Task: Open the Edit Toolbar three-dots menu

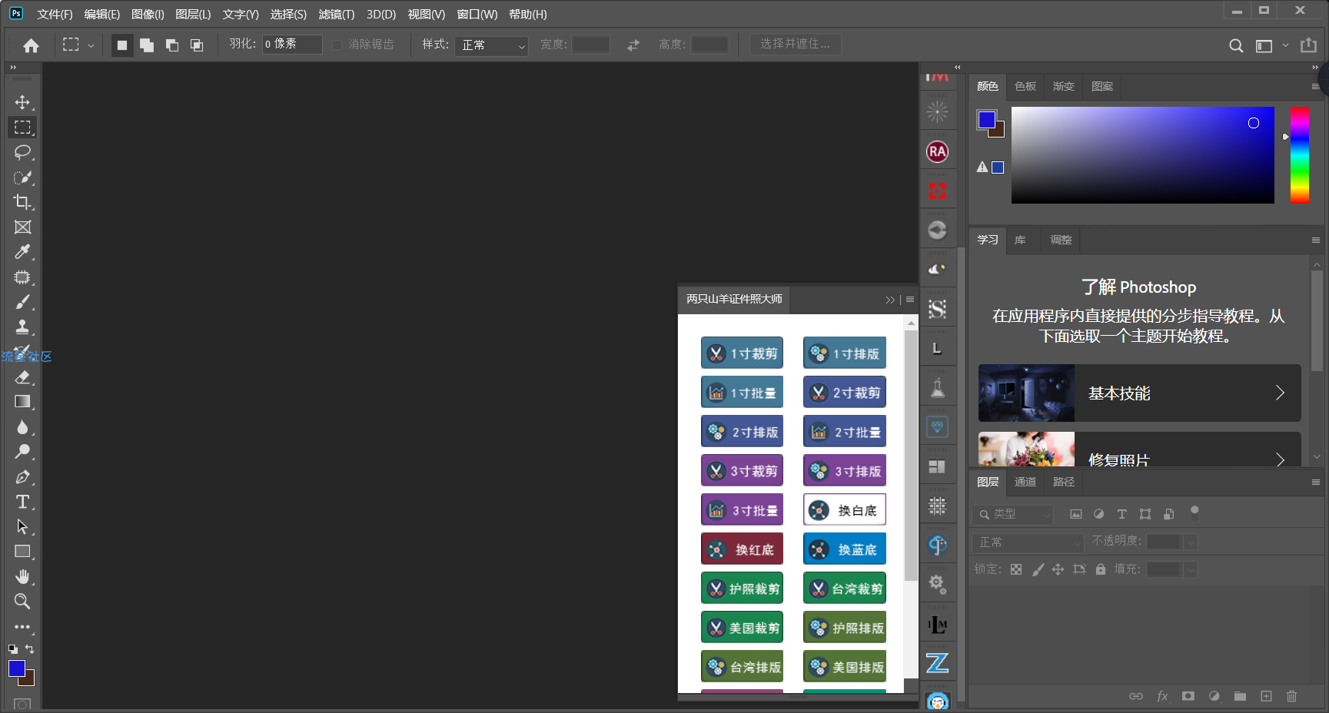Action: click(x=22, y=627)
